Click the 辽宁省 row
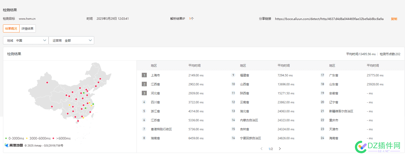The width and height of the screenshot is (405, 157). pyautogui.click(x=360, y=102)
